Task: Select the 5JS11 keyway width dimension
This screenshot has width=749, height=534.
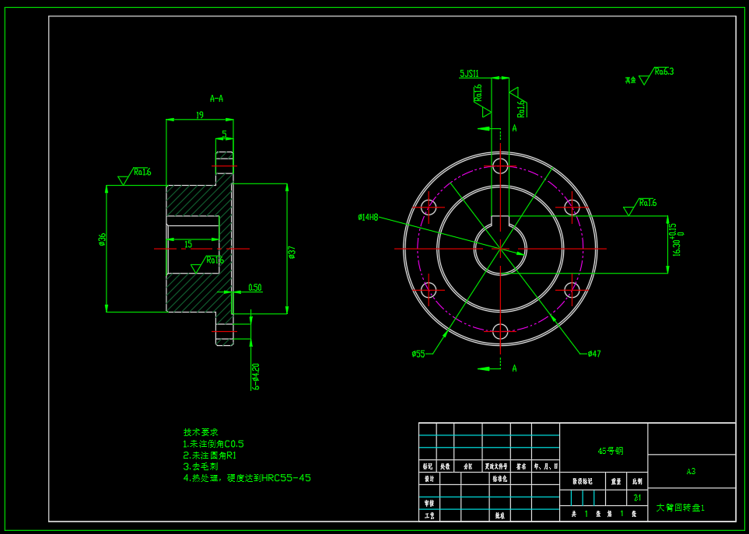Action: pyautogui.click(x=469, y=73)
